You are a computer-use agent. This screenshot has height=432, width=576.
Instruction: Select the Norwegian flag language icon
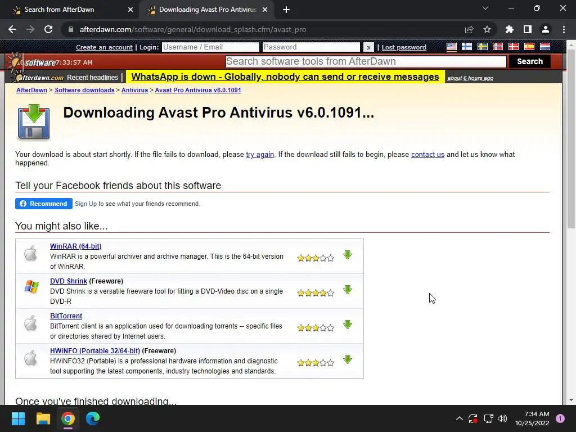click(x=498, y=47)
